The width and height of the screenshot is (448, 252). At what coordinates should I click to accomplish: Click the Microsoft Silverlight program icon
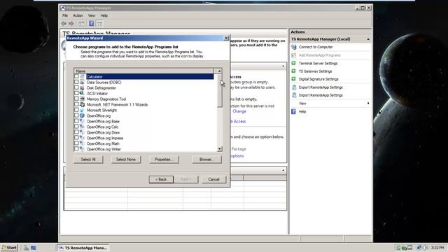click(x=82, y=110)
